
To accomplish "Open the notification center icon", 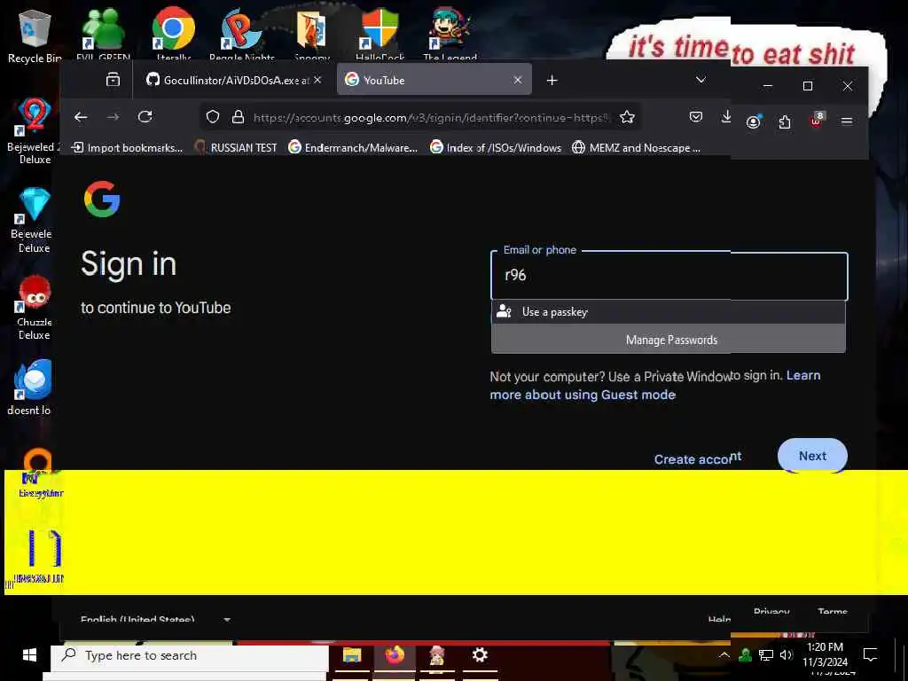I will [870, 655].
